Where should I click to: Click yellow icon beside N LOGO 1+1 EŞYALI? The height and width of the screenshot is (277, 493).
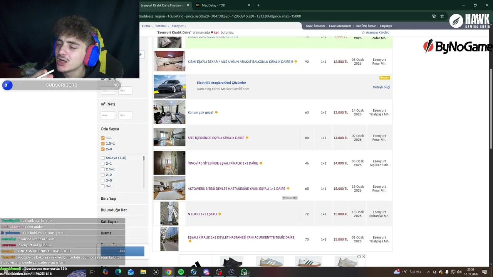click(x=220, y=214)
